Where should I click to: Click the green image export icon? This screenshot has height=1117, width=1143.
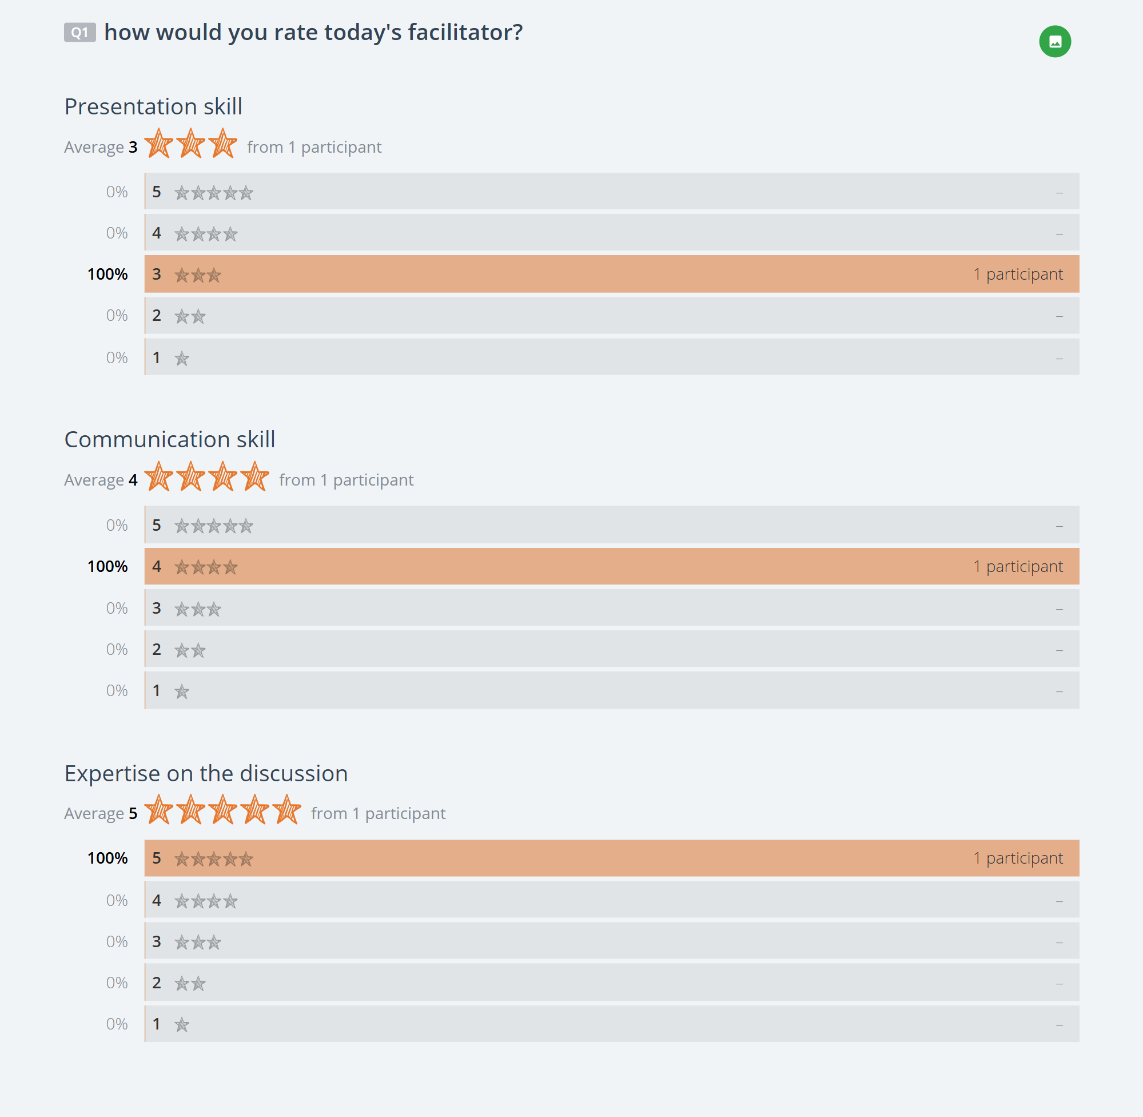point(1054,42)
